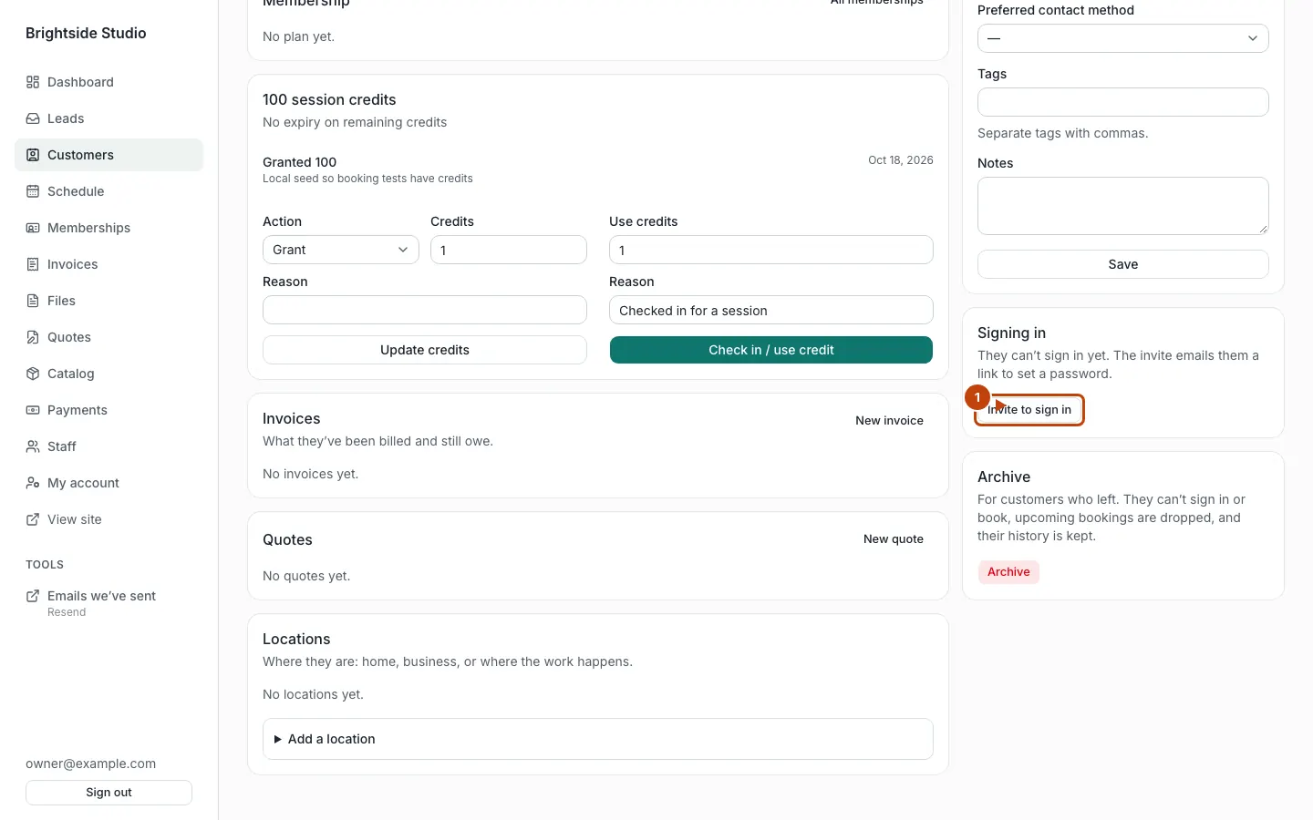Click the Staff people icon

(33, 446)
